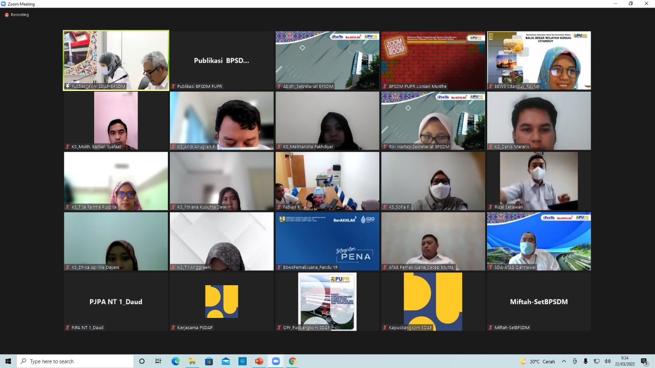Click muted mic icon on Miftah-SetBPSDM
The image size is (655, 368).
[x=491, y=328]
